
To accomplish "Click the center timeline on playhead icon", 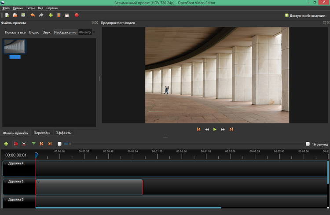I will tap(59, 144).
